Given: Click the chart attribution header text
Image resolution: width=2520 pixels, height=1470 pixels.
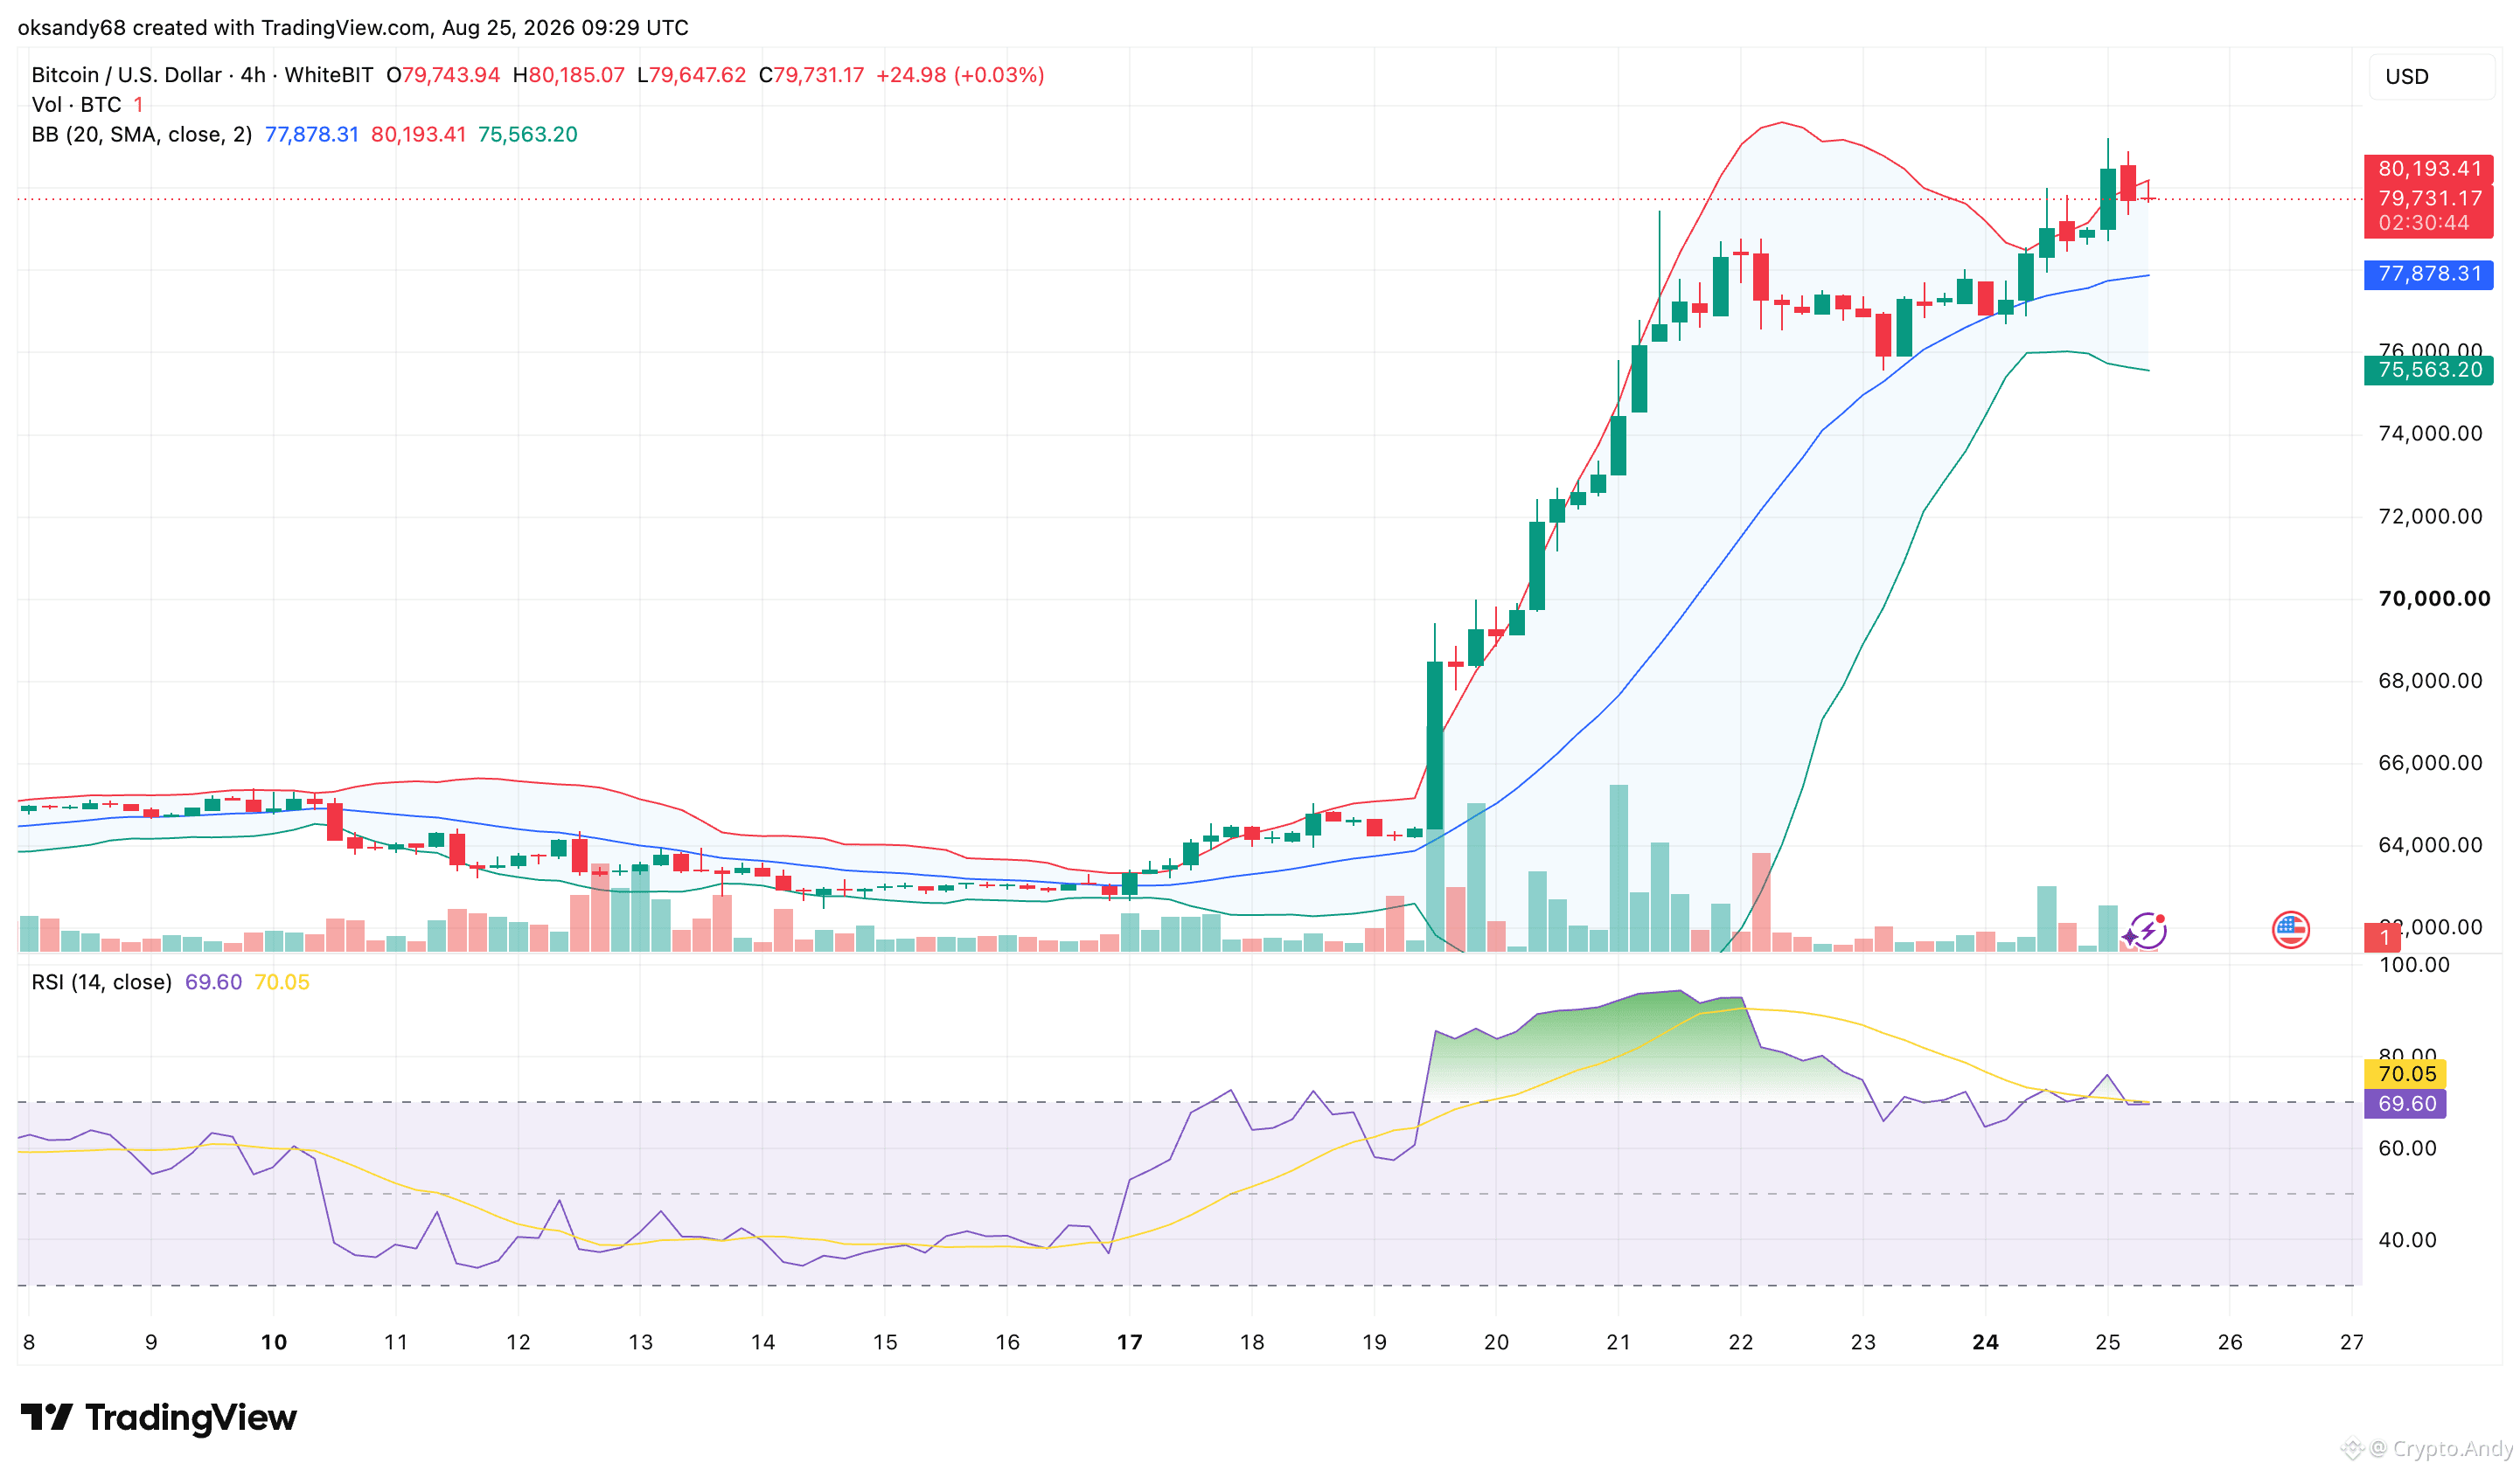Looking at the screenshot, I should click(353, 28).
